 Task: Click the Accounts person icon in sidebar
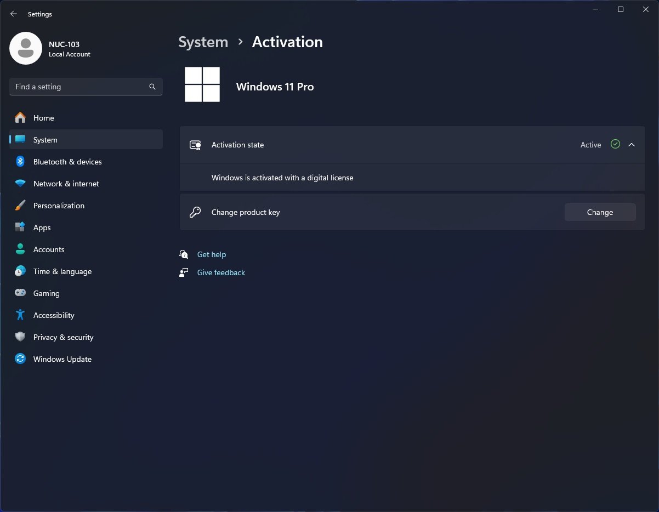pyautogui.click(x=20, y=249)
